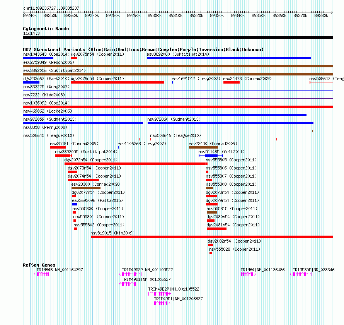This screenshot has width=344, height=325.
Task: Click dgv2082n54 (Cooper2011) variant label
Action: click(234, 241)
